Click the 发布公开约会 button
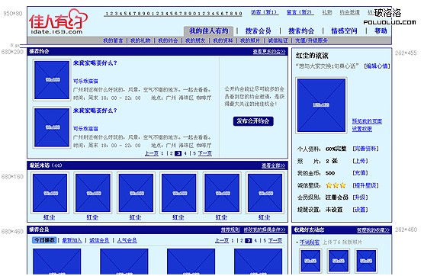This screenshot has width=424, height=276. click(253, 121)
